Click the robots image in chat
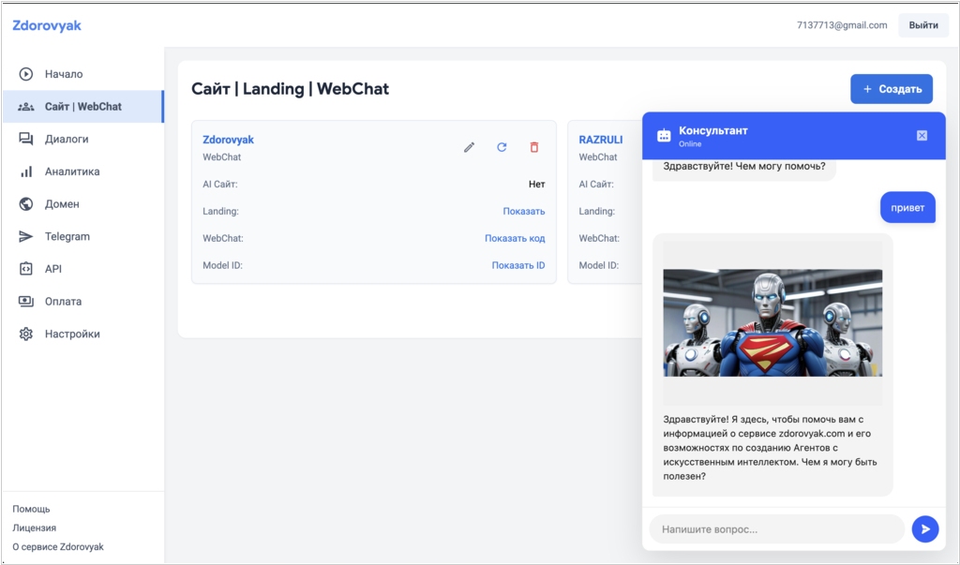Viewport: 960px width, 565px height. point(772,322)
